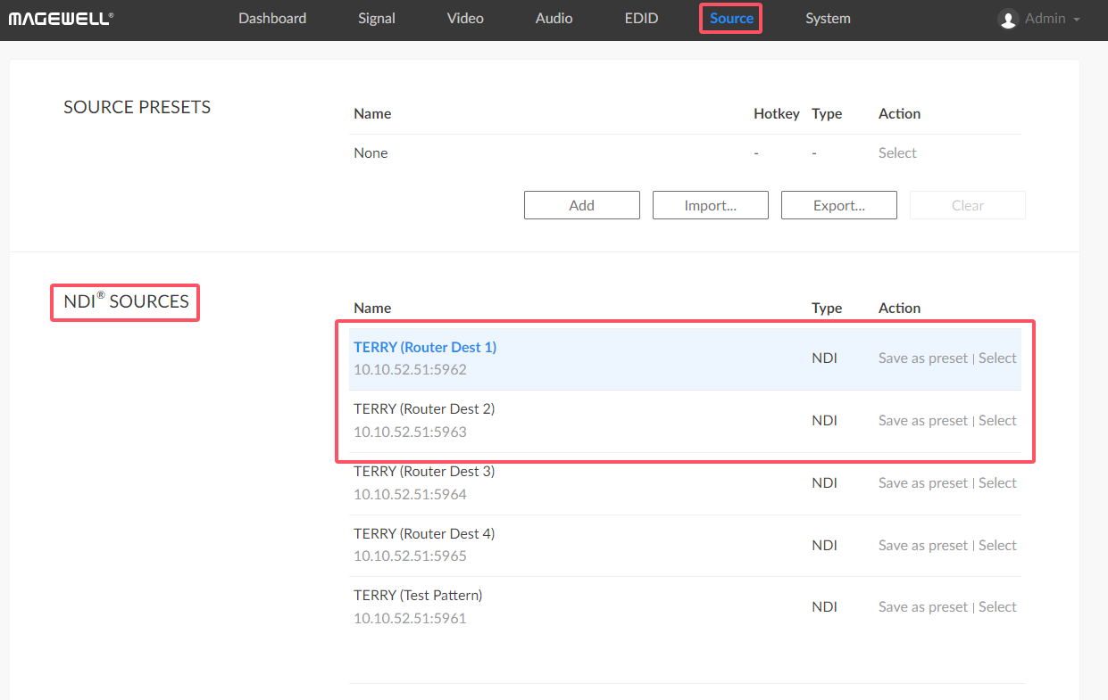1108x700 pixels.
Task: Save Router Dest 3 as preset
Action: click(922, 483)
